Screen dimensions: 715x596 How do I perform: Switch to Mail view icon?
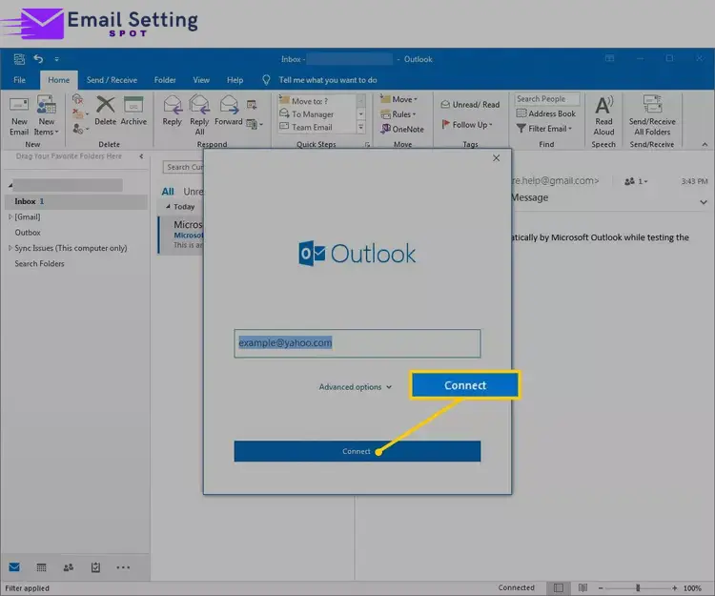(14, 567)
